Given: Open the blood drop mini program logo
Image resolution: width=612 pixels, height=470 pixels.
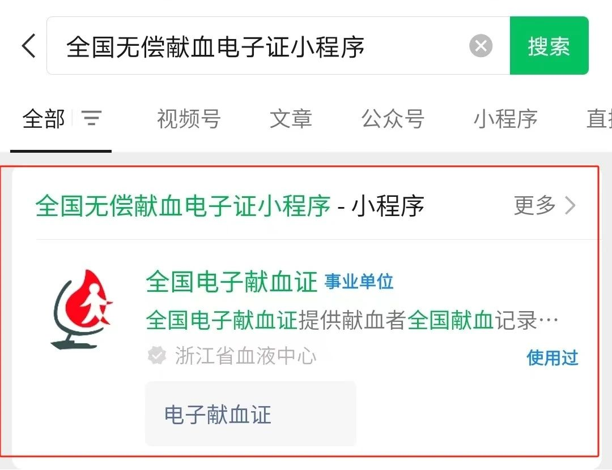Looking at the screenshot, I should (x=83, y=309).
